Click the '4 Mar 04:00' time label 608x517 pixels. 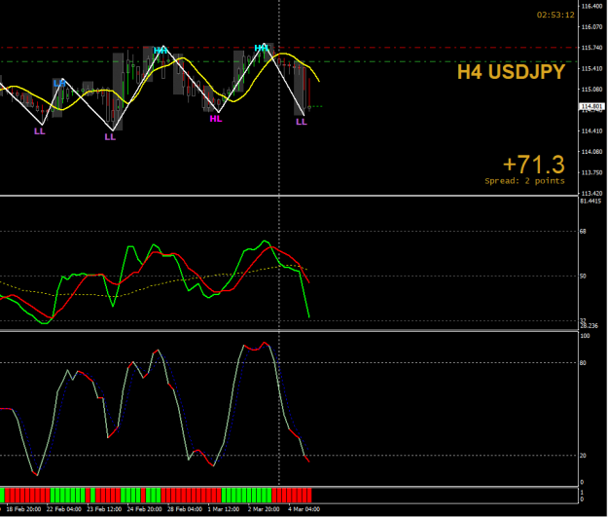pyautogui.click(x=304, y=509)
